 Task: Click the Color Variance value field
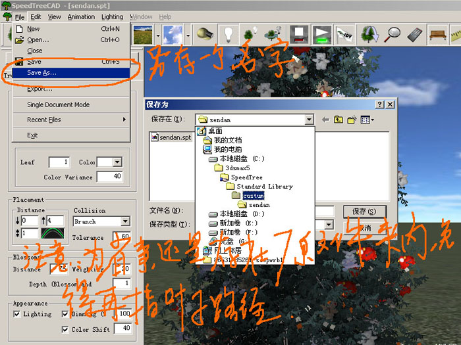coord(110,176)
